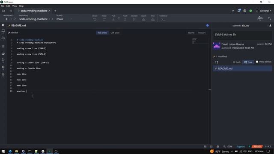This screenshot has height=154, width=274.
Task: Open the Pull Requests list icon in the sidebar
Action: [x=3, y=47]
